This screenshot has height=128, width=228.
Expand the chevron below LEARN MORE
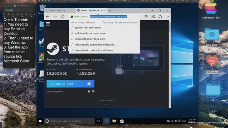(106, 105)
